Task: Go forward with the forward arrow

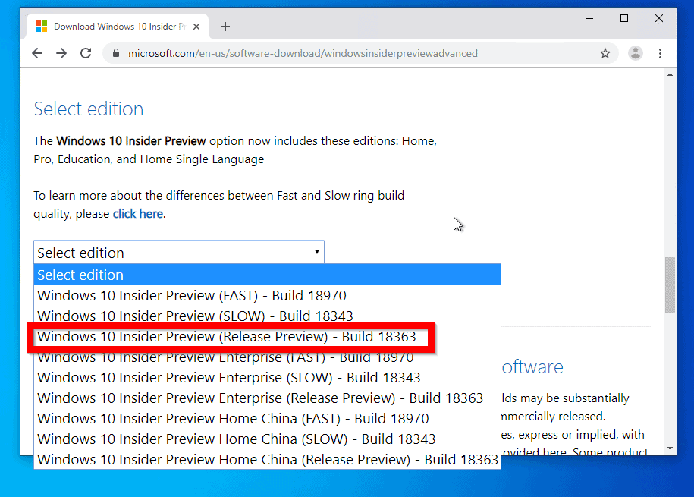Action: point(61,54)
